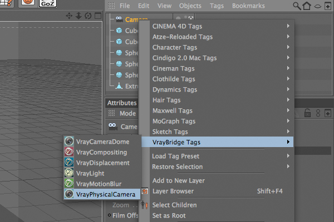This screenshot has width=334, height=222.
Task: Toggle the Film Offset keyframe dot
Action: [109, 215]
